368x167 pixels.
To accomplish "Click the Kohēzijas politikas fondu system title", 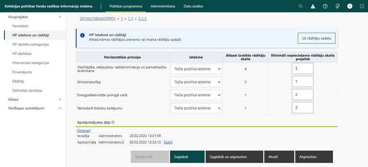I will (48, 6).
